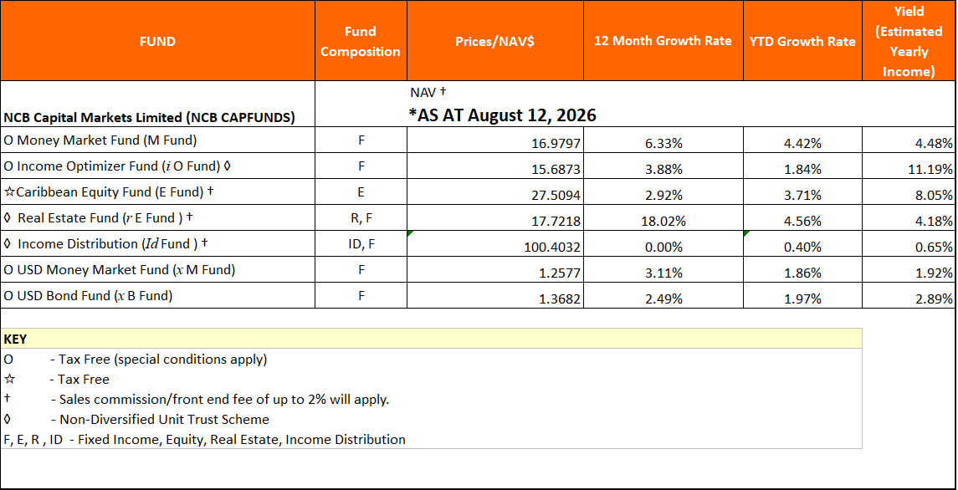Select the YTD Growth Rate header
The height and width of the screenshot is (490, 958).
click(802, 41)
